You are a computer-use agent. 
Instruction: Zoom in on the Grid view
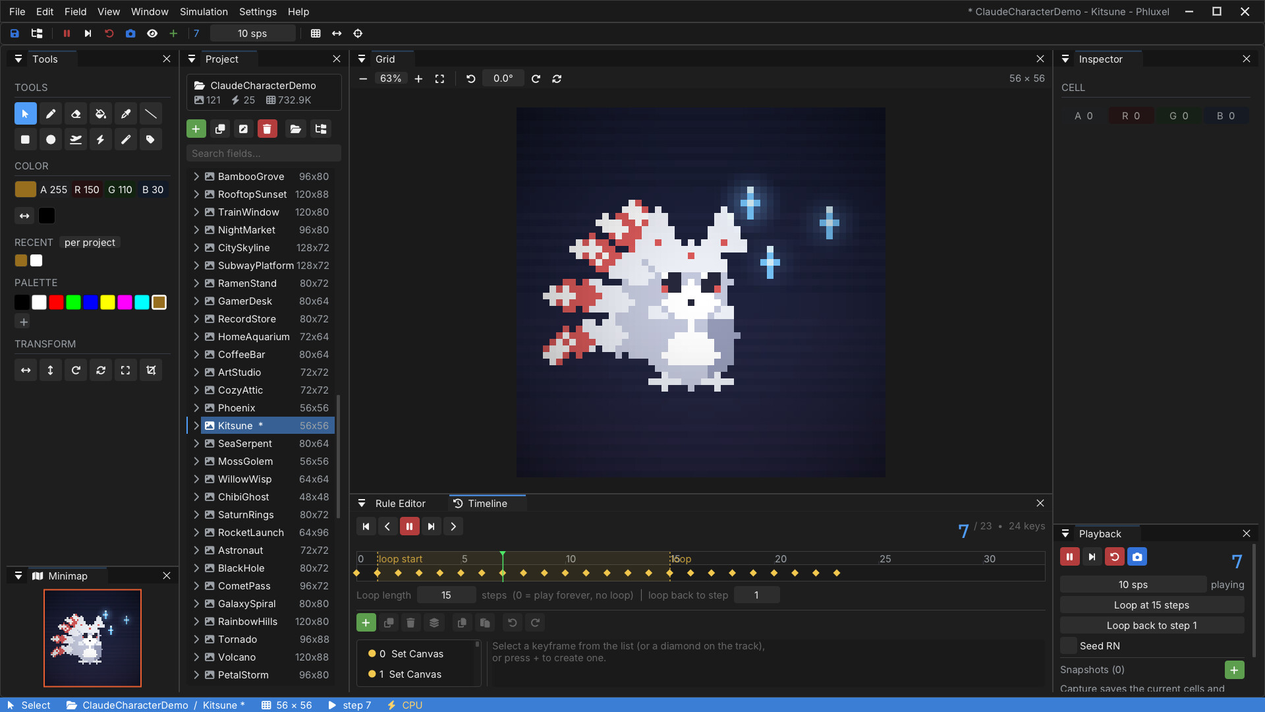tap(418, 78)
